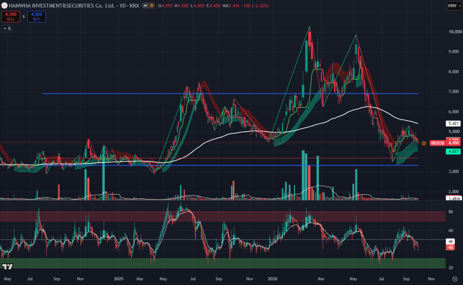The width and height of the screenshot is (463, 285).
Task: Click the 2,000 price scale label
Action: tap(454, 191)
